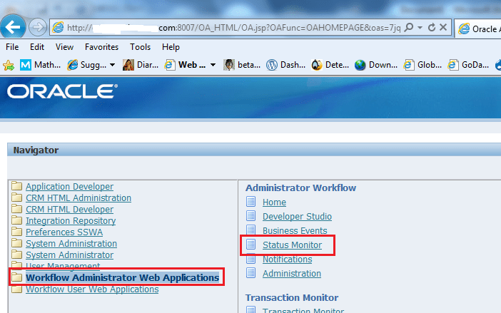
Task: Open the Notifications link
Action: [x=287, y=260]
